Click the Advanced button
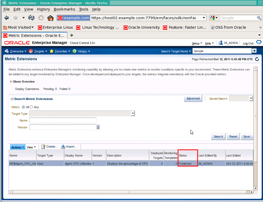The image size is (263, 202). [x=193, y=99]
